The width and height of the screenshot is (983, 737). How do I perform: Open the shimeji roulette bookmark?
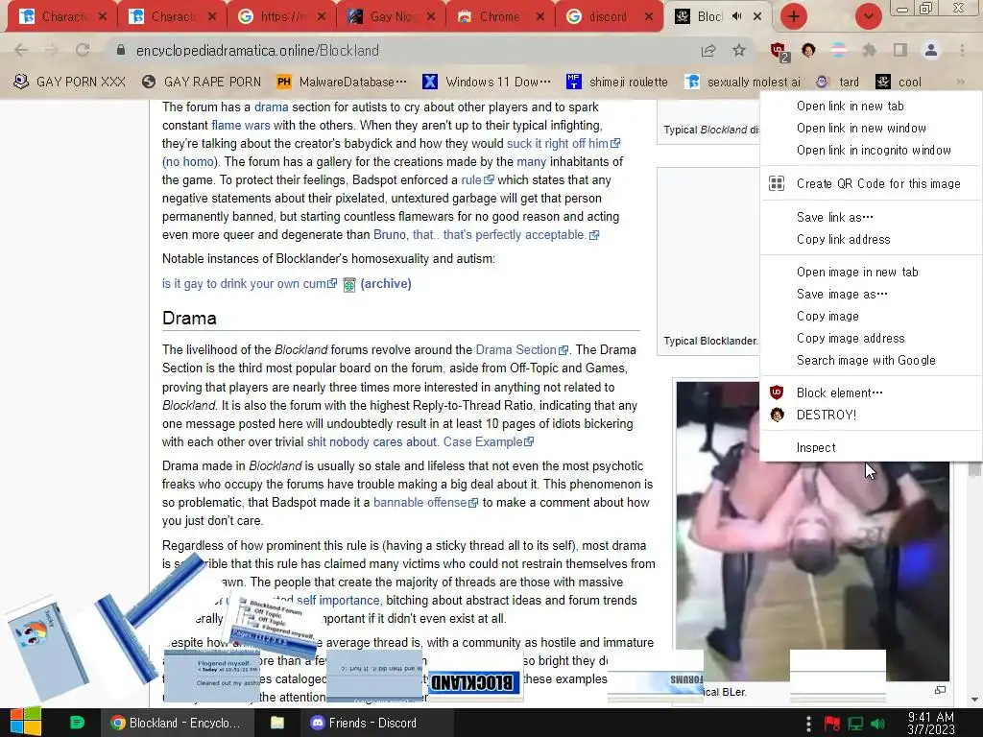(617, 82)
